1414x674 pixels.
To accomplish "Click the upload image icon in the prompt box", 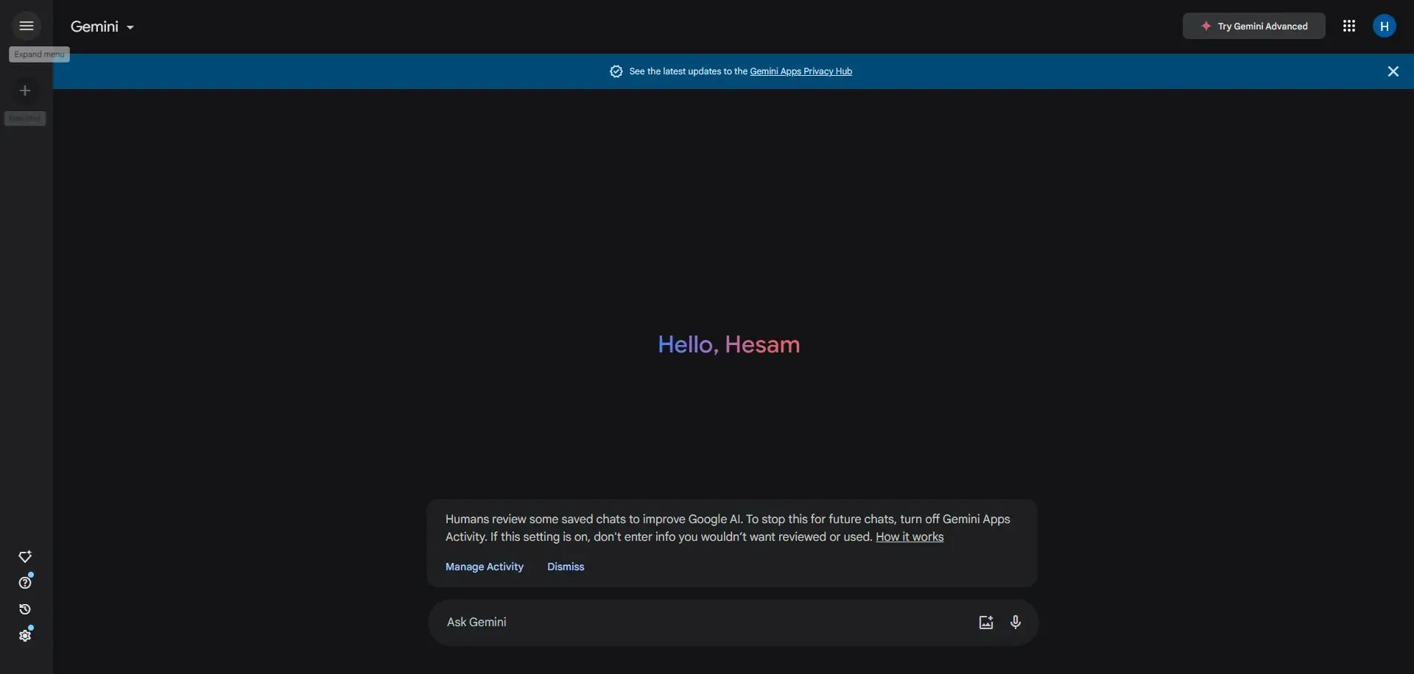I will [x=986, y=622].
